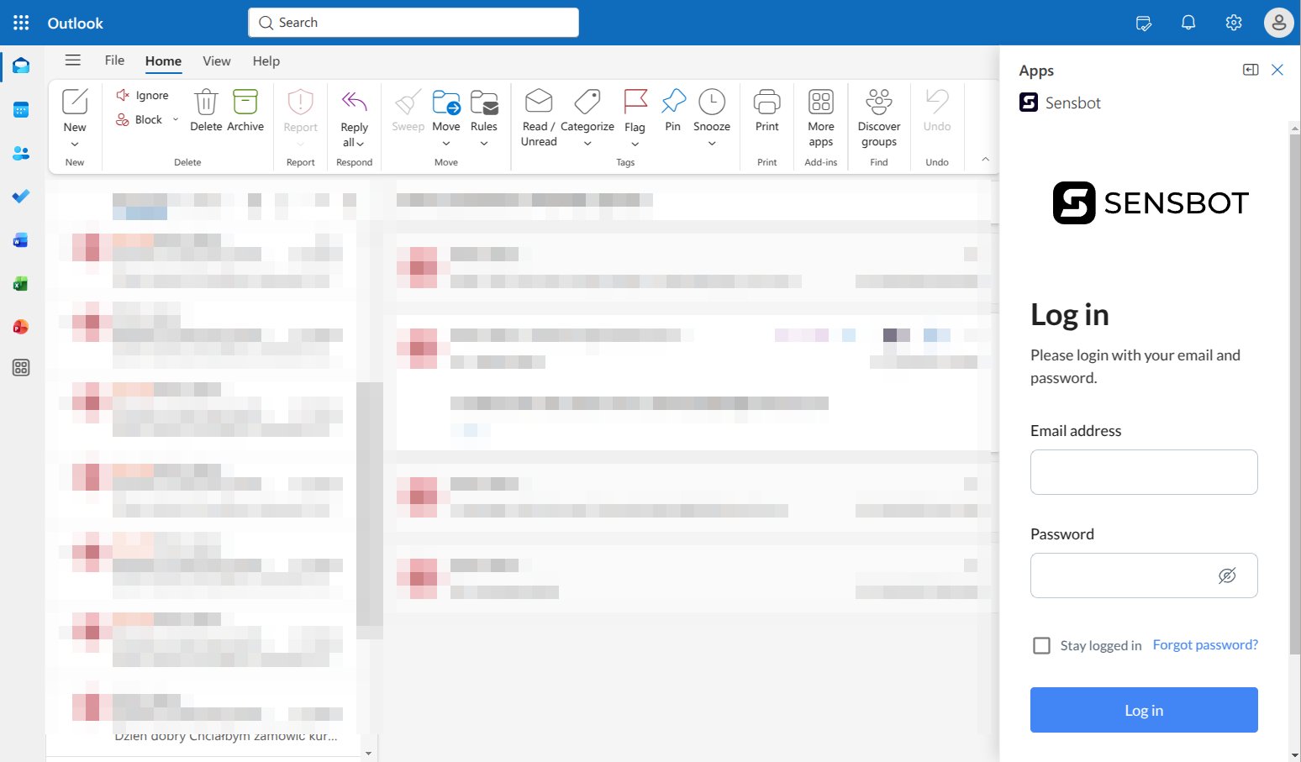Open account profile avatar
Screen dimensions: 1301x762
coord(1278,23)
